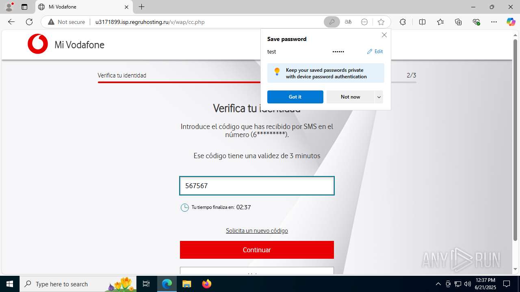
Task: Open the notification center icon
Action: (x=507, y=284)
